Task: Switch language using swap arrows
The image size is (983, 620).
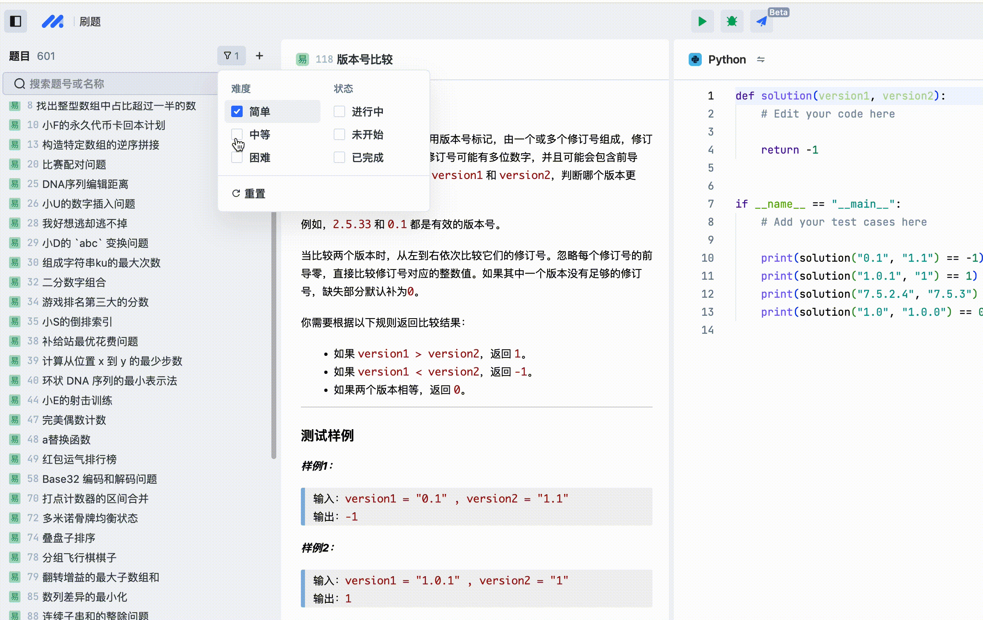Action: click(761, 60)
